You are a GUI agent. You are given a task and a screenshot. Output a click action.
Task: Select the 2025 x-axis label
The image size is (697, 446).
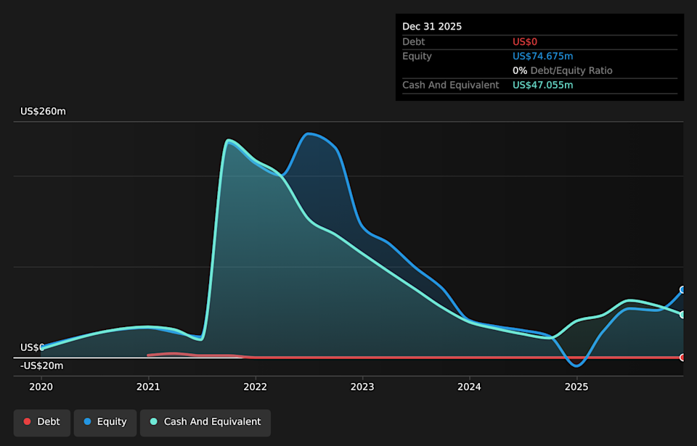(576, 387)
